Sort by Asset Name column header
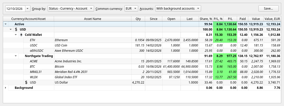Viewport: 284px width, 106px height. pos(93,19)
